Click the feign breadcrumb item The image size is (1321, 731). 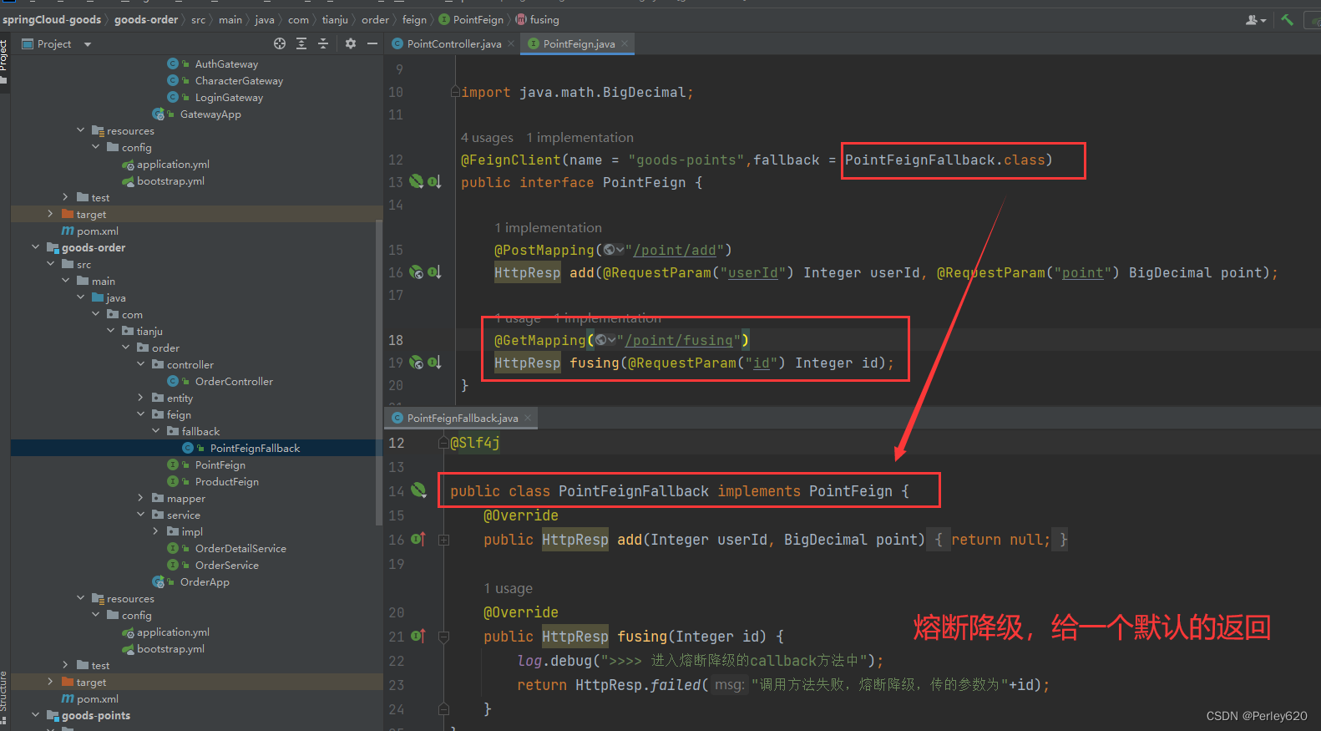pyautogui.click(x=414, y=19)
